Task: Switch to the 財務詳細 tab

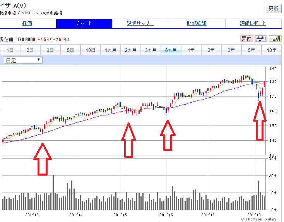Action: tap(197, 23)
